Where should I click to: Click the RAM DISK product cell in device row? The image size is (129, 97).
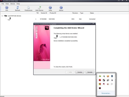(52, 19)
